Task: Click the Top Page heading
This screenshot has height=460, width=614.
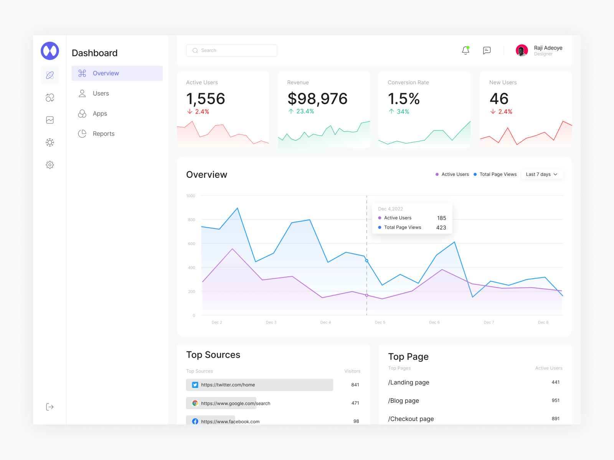Action: tap(408, 357)
